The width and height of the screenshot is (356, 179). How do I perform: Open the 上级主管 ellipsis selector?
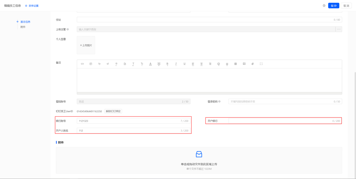tap(338, 29)
